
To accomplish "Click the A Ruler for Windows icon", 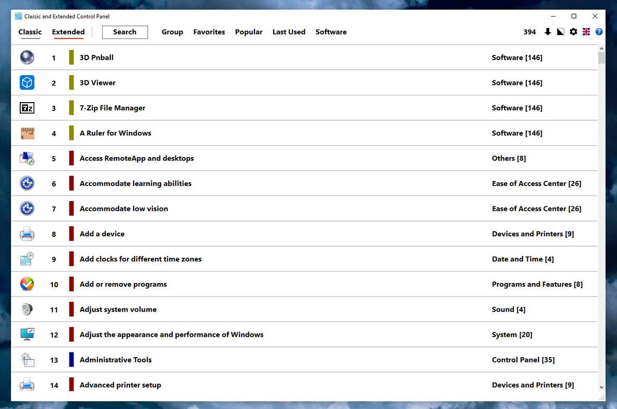I will 27,133.
